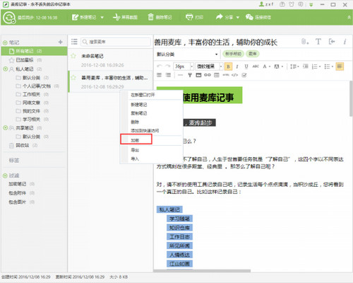The image size is (353, 283).
Task: Choose 在新窗口打开 from the context menu
Action: click(x=143, y=95)
